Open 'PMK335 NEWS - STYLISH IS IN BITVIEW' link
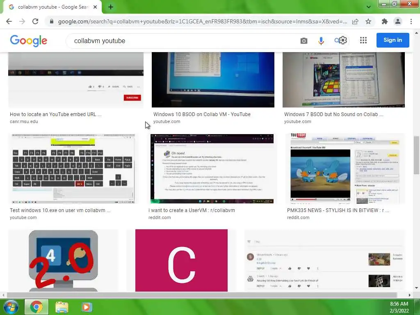 pyautogui.click(x=338, y=210)
